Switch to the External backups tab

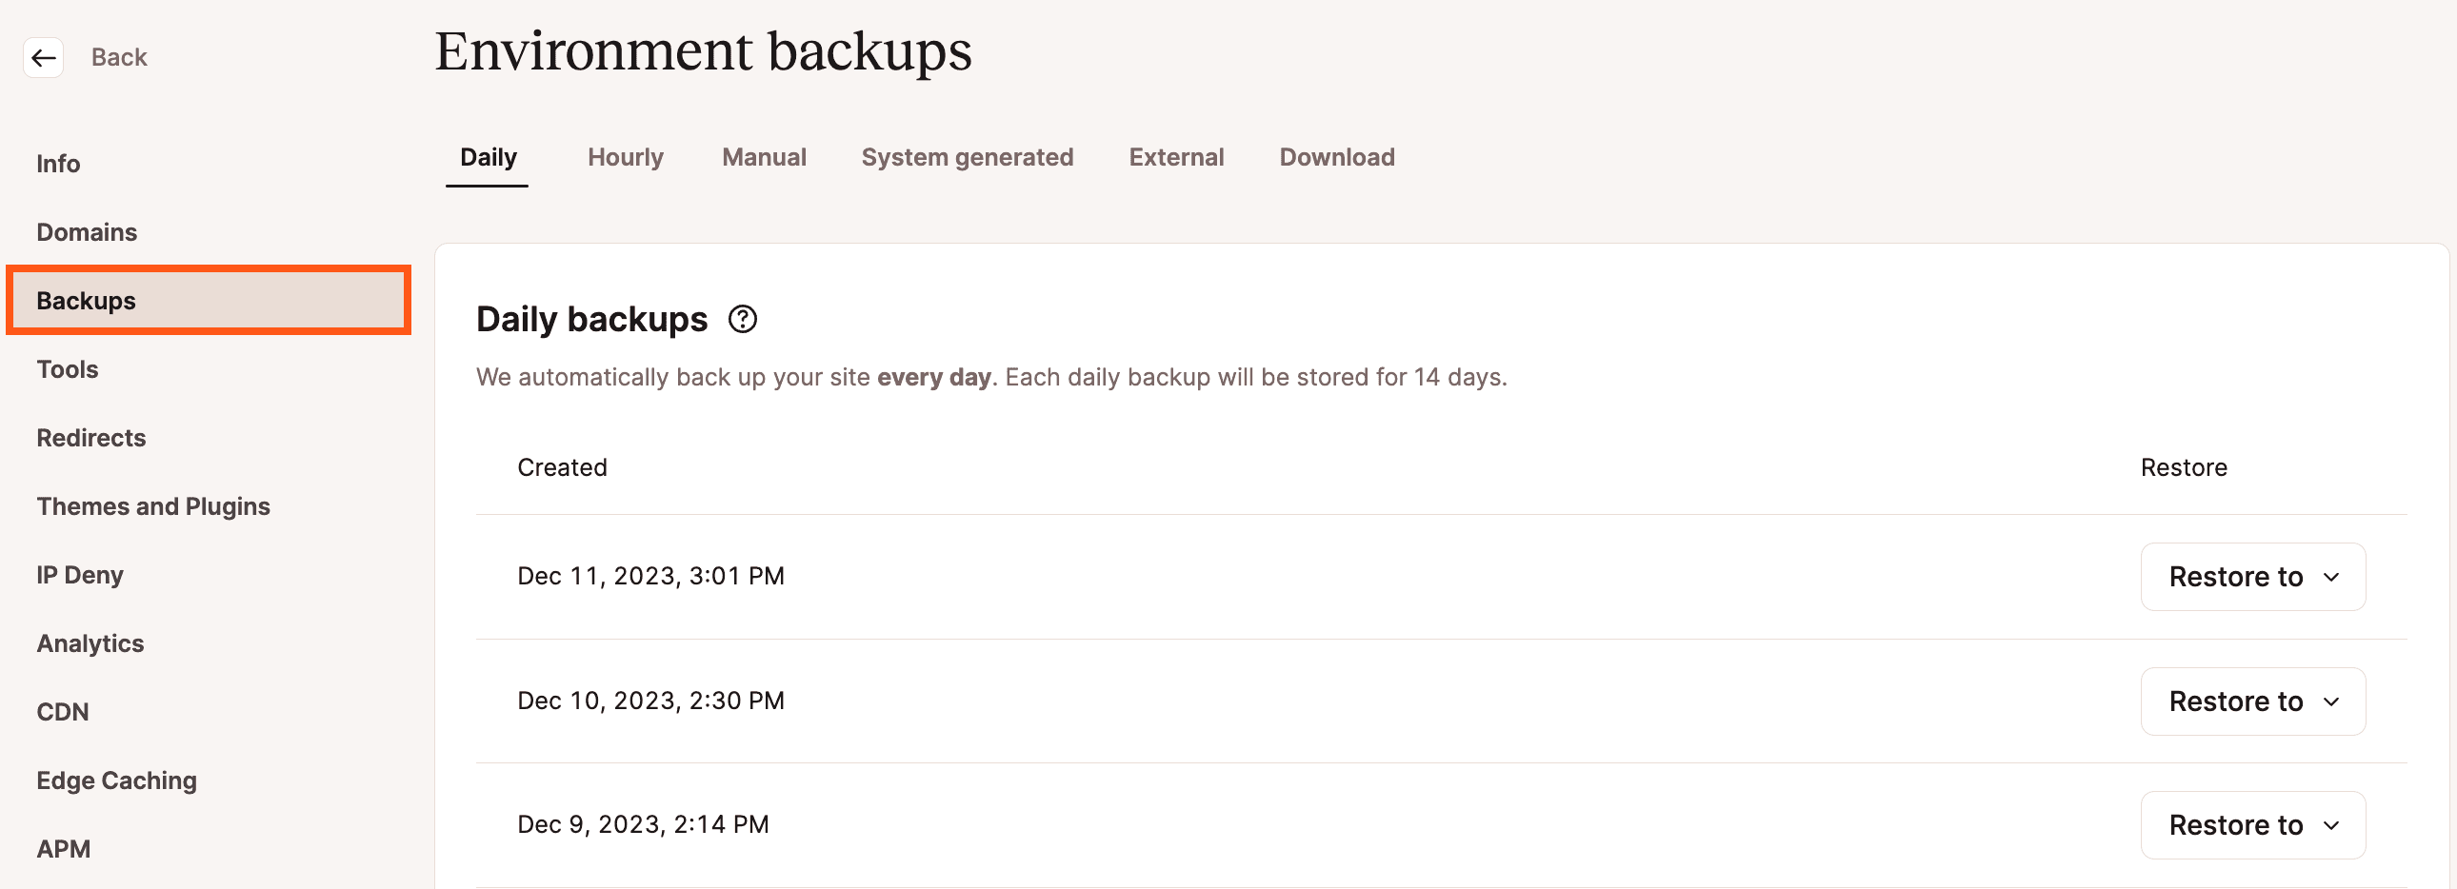tap(1175, 157)
